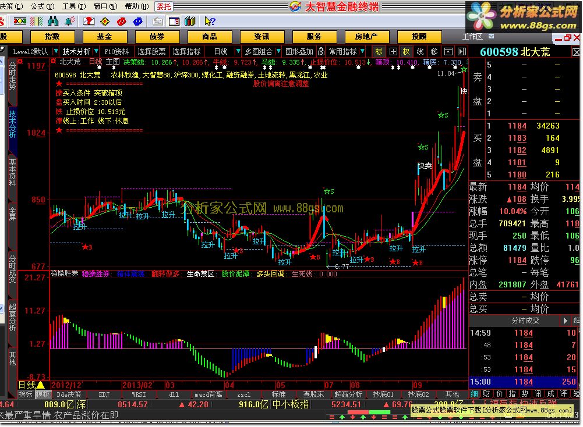Screen dimensions: 583x427
Task: Switch to the 房地产 category tab
Action: click(367, 37)
